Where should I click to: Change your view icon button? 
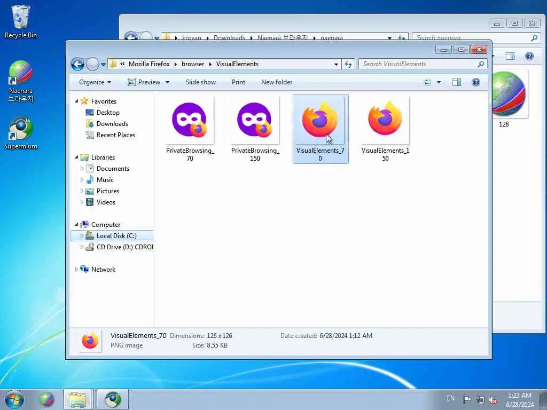point(427,82)
